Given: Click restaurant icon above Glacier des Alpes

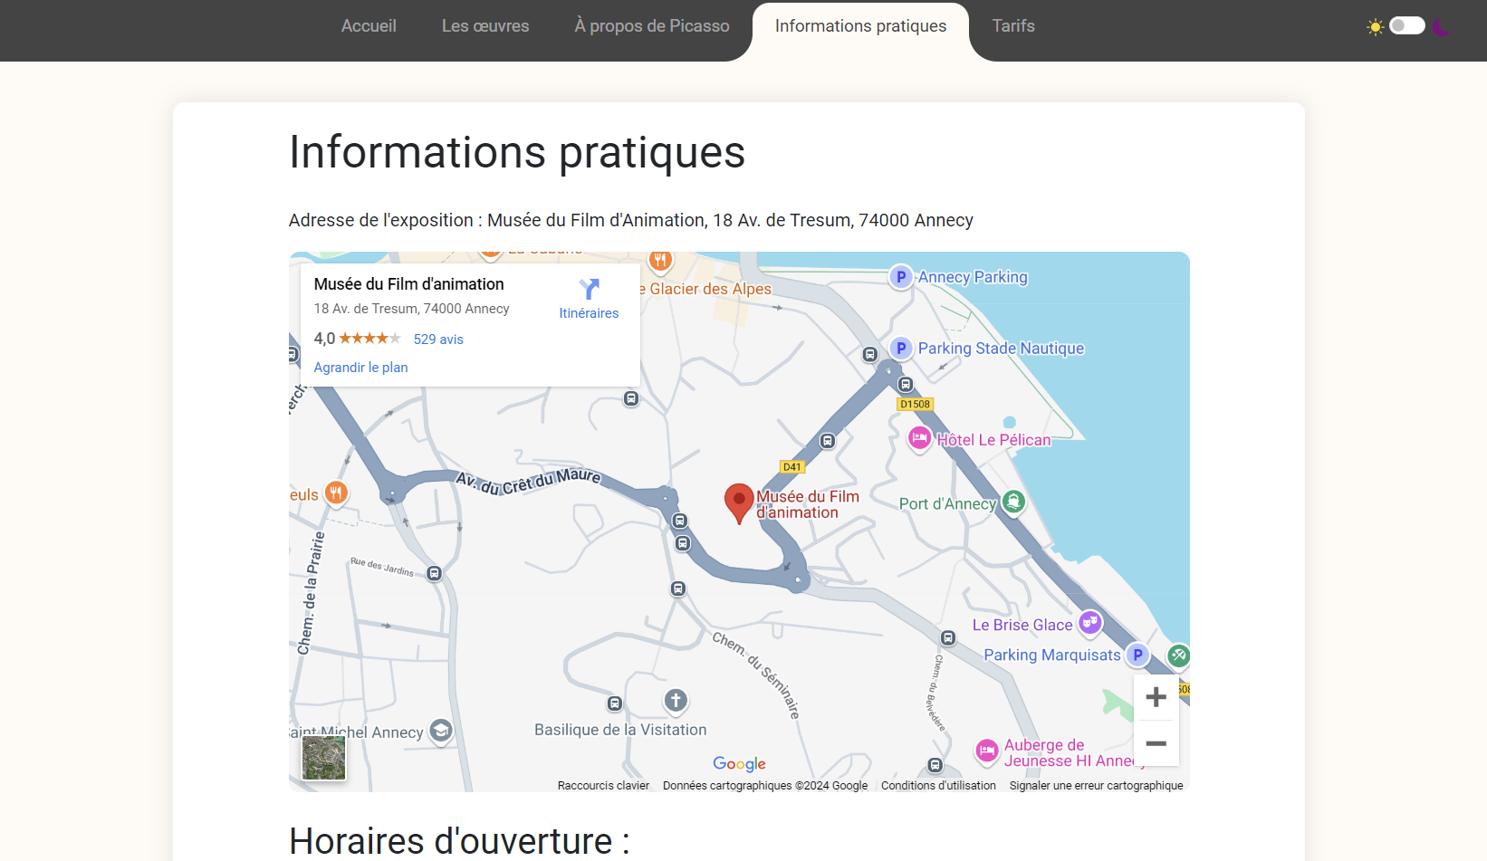Looking at the screenshot, I should pos(660,261).
